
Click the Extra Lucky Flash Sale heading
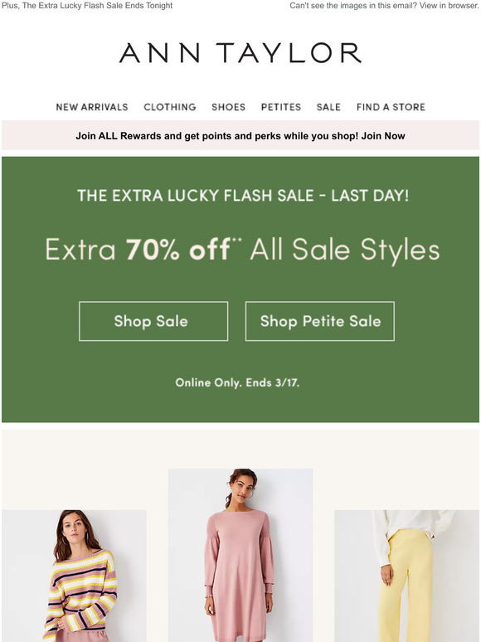243,195
